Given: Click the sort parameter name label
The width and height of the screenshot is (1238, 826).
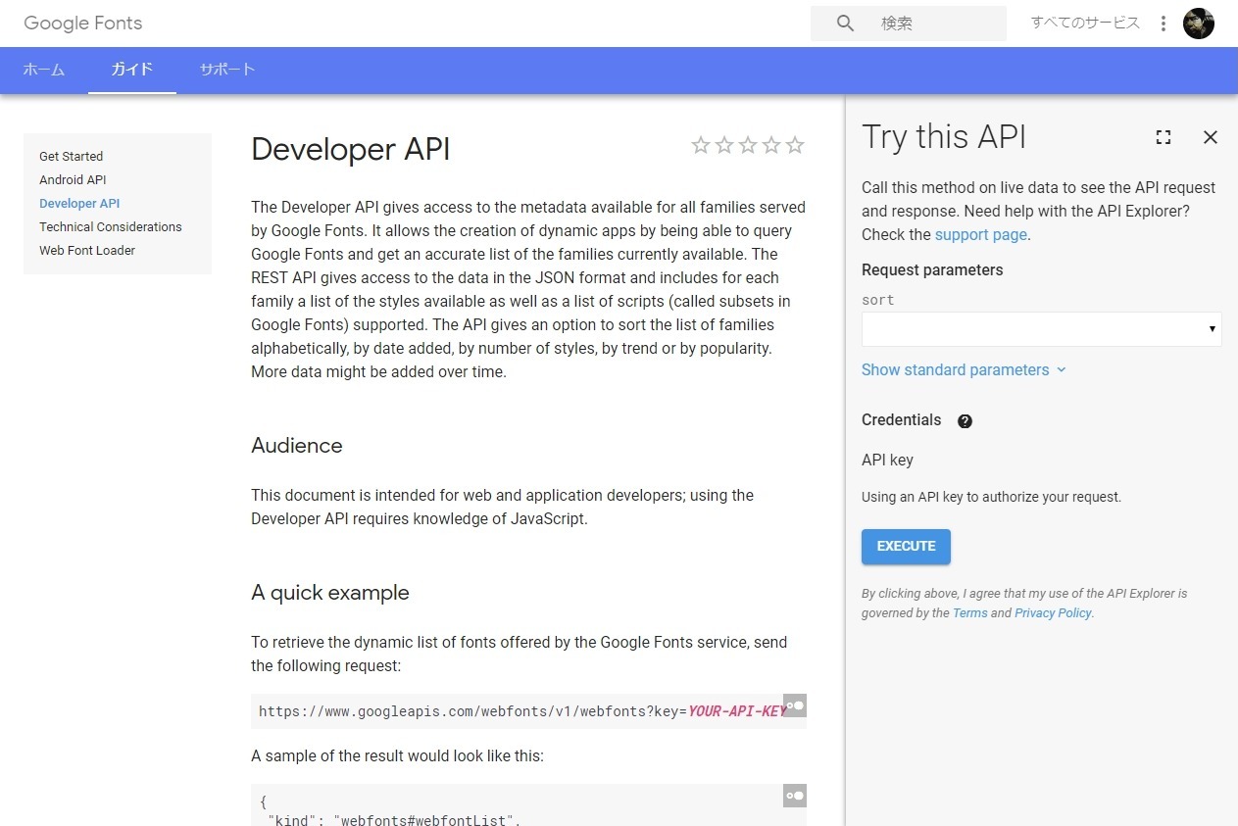Looking at the screenshot, I should pos(878,300).
